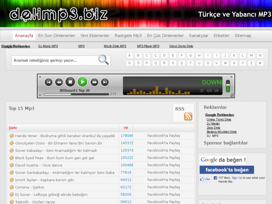Open the Sanatçılar menu item
Viewport: 272px width, 204px height.
coord(199,36)
